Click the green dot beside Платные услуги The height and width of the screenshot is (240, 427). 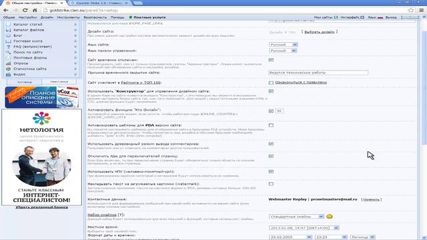(x=131, y=17)
